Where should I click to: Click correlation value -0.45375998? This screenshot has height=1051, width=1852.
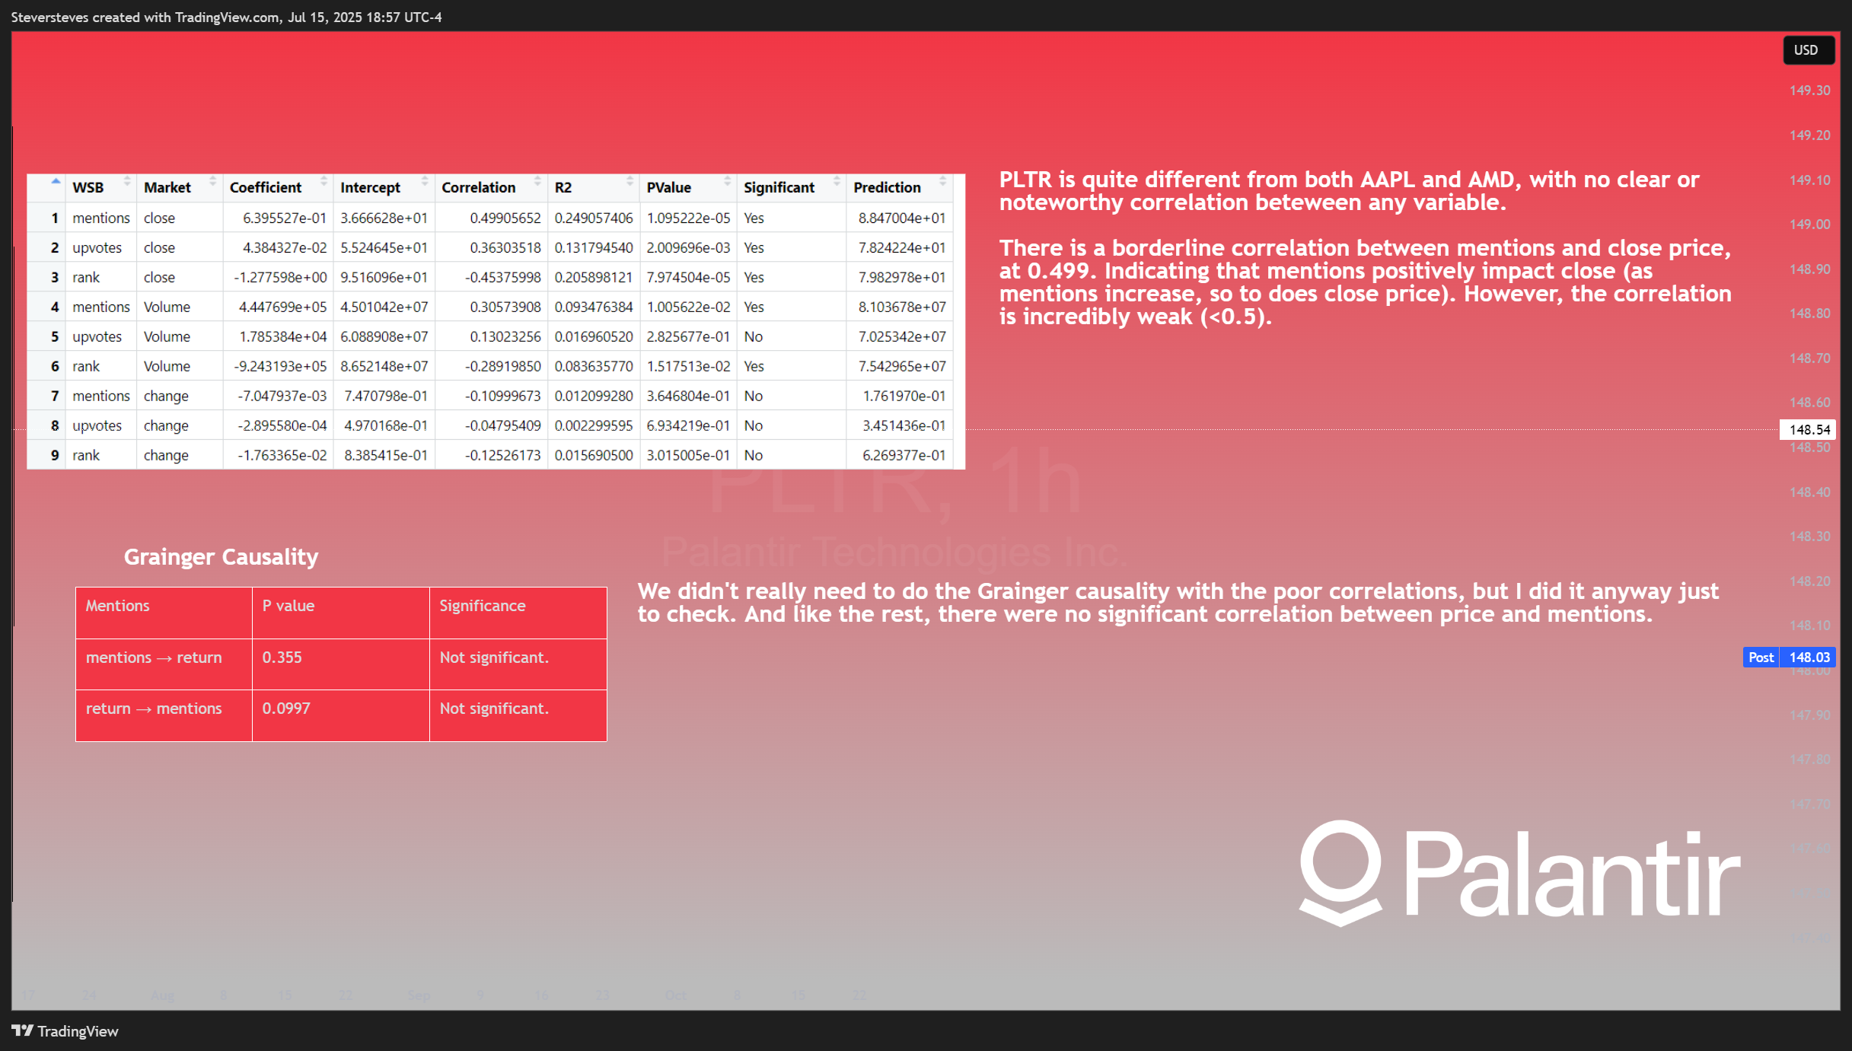503,278
